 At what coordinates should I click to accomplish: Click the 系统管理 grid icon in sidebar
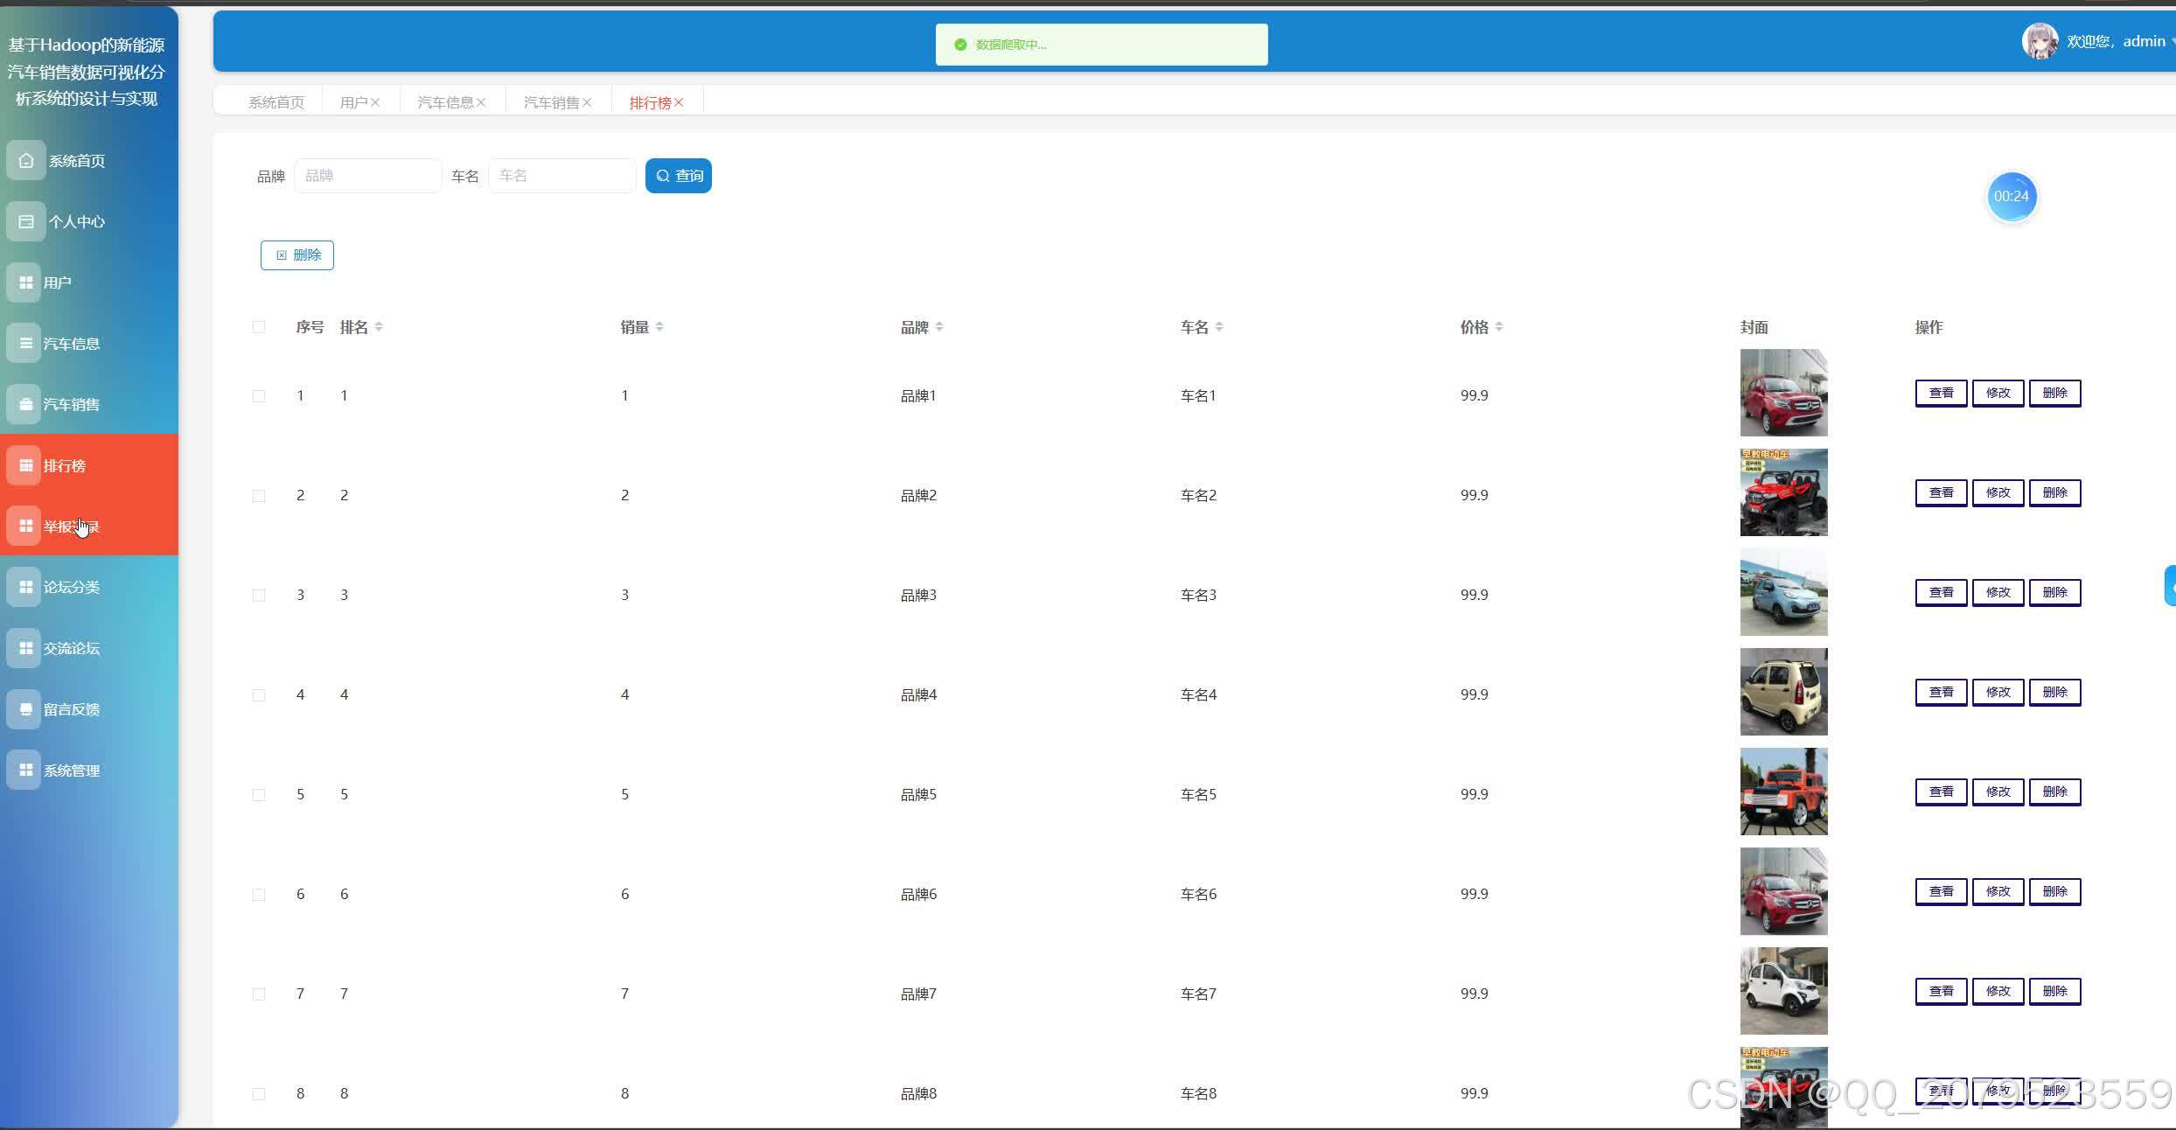point(26,771)
